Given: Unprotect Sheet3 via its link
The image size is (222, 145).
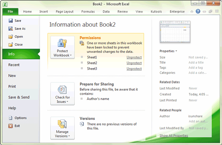Looking at the screenshot, I should [134, 69].
